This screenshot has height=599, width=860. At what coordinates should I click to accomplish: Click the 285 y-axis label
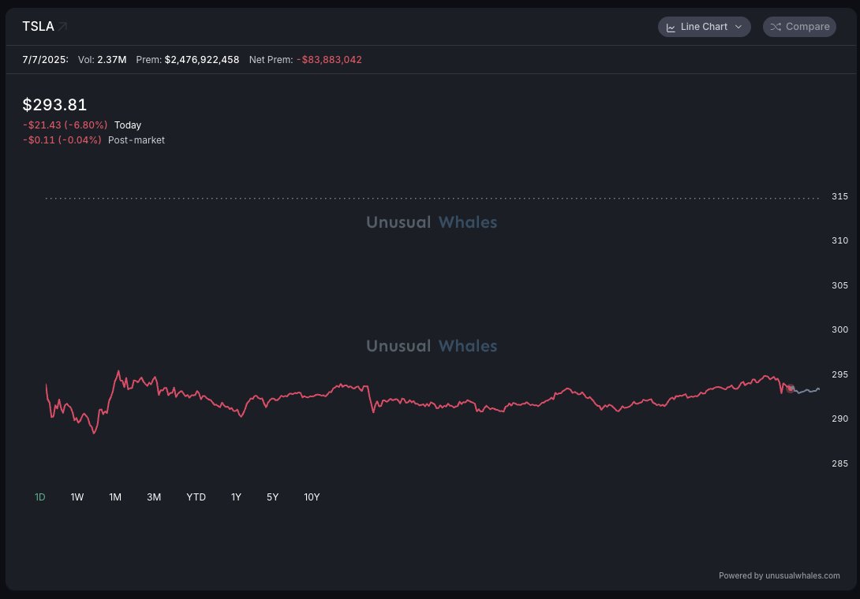coord(839,463)
